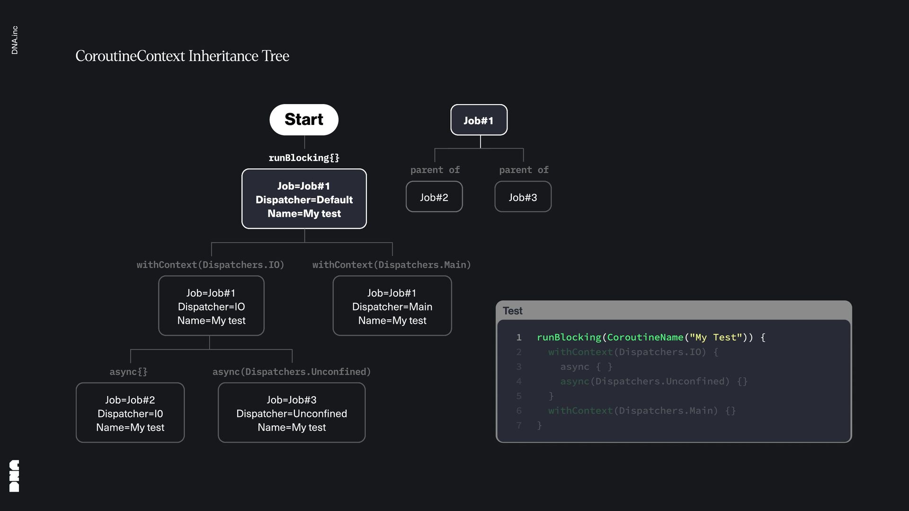Select the top Job#1 node
909x511 pixels.
click(479, 120)
